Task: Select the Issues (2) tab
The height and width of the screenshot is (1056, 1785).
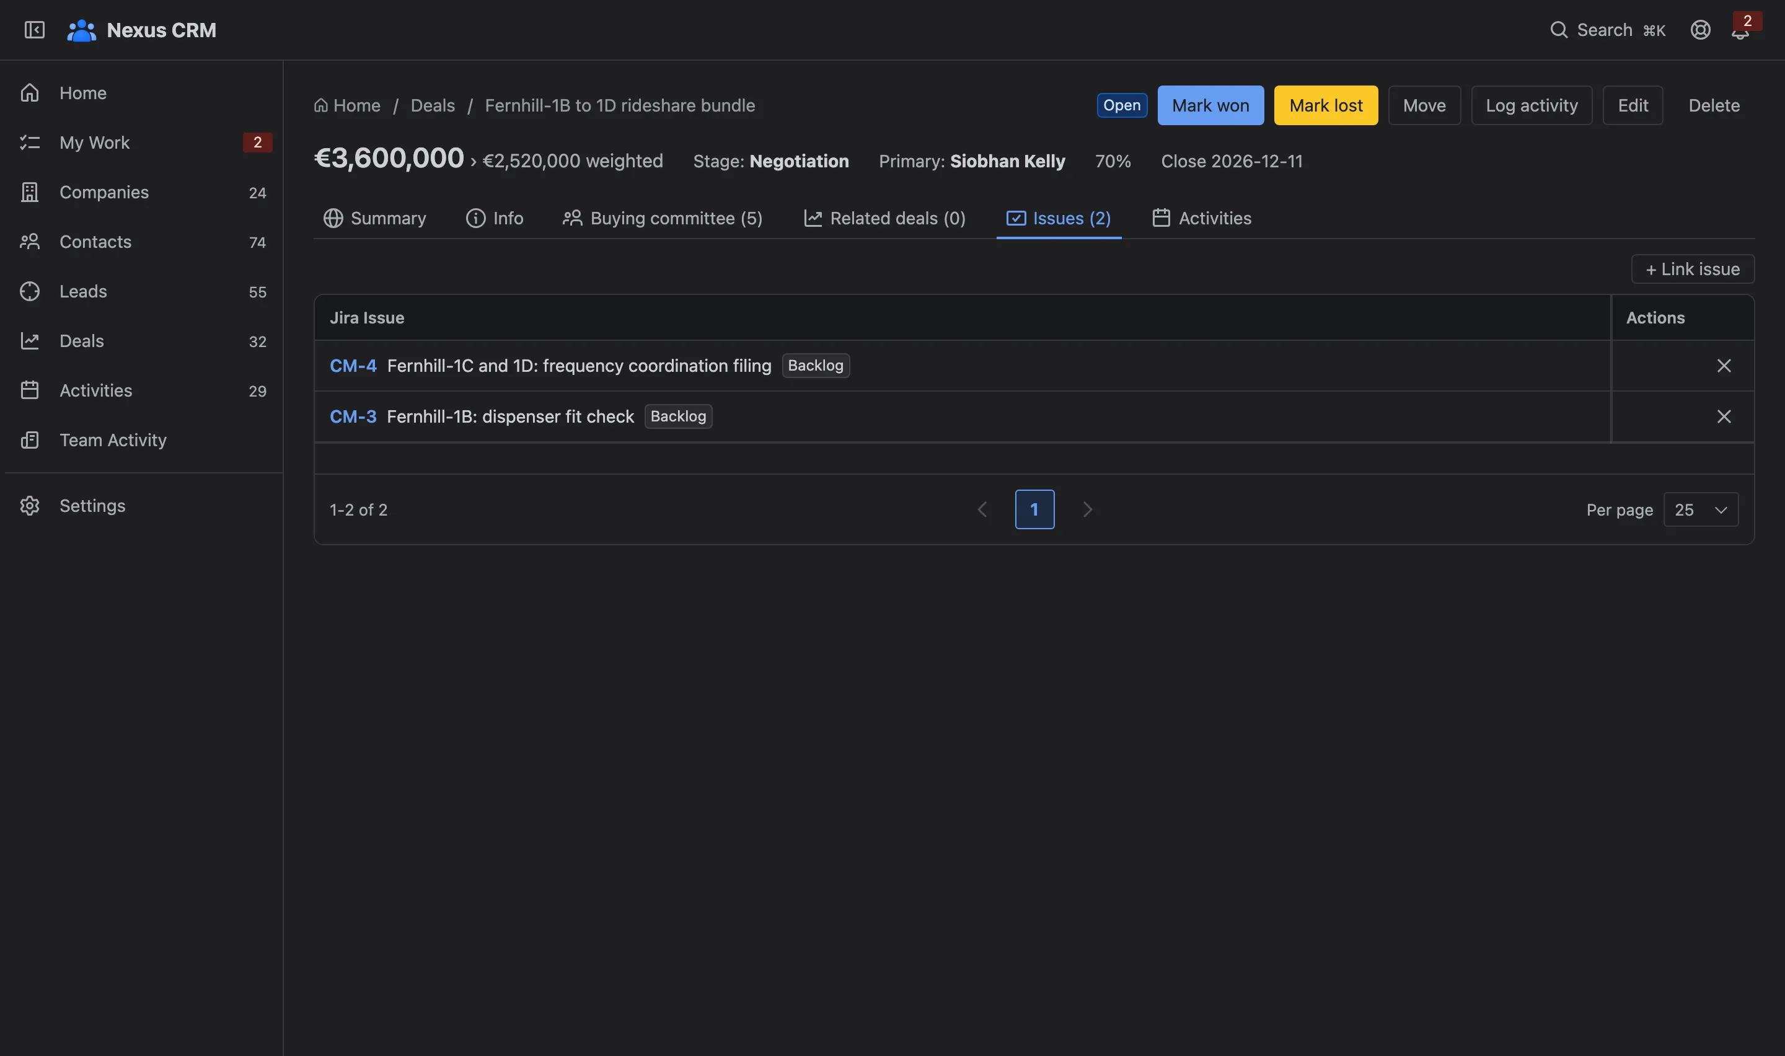Action: click(x=1059, y=219)
